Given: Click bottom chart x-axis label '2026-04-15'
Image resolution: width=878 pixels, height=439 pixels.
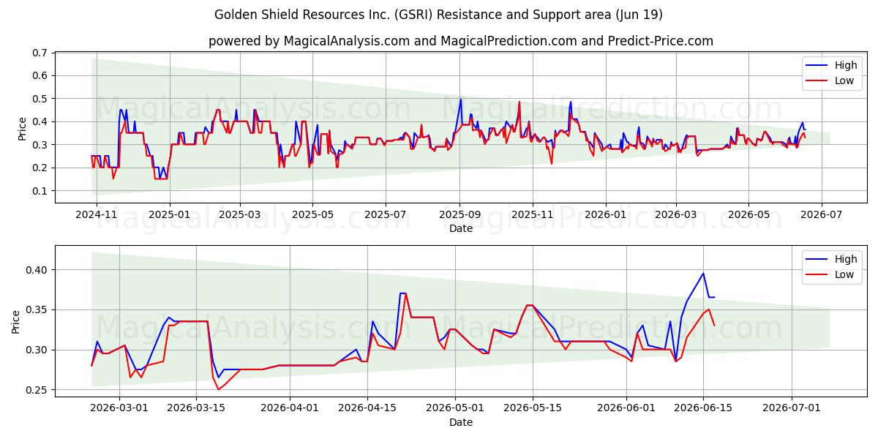Looking at the screenshot, I should (x=367, y=408).
